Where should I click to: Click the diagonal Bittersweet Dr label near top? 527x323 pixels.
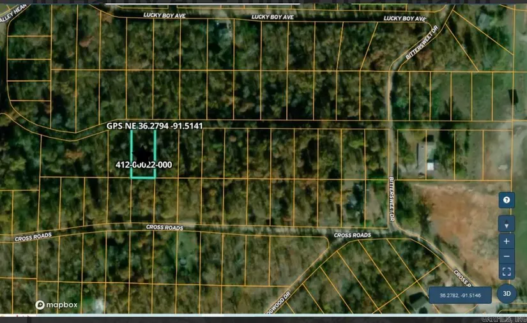[422, 43]
